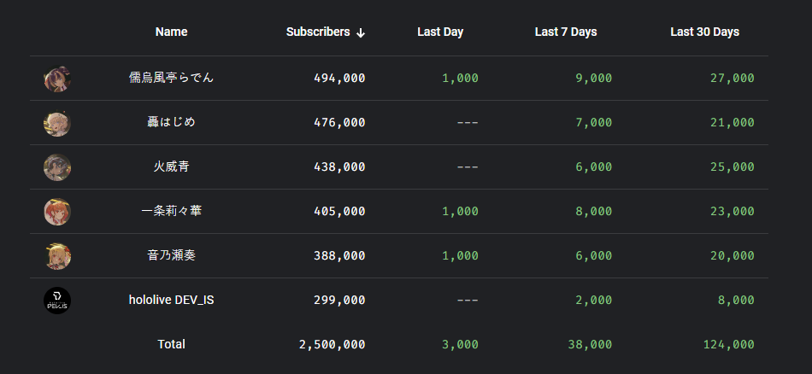The width and height of the screenshot is (812, 374).
Task: Click 音乃瀬奏 channel avatar
Action: point(57,256)
